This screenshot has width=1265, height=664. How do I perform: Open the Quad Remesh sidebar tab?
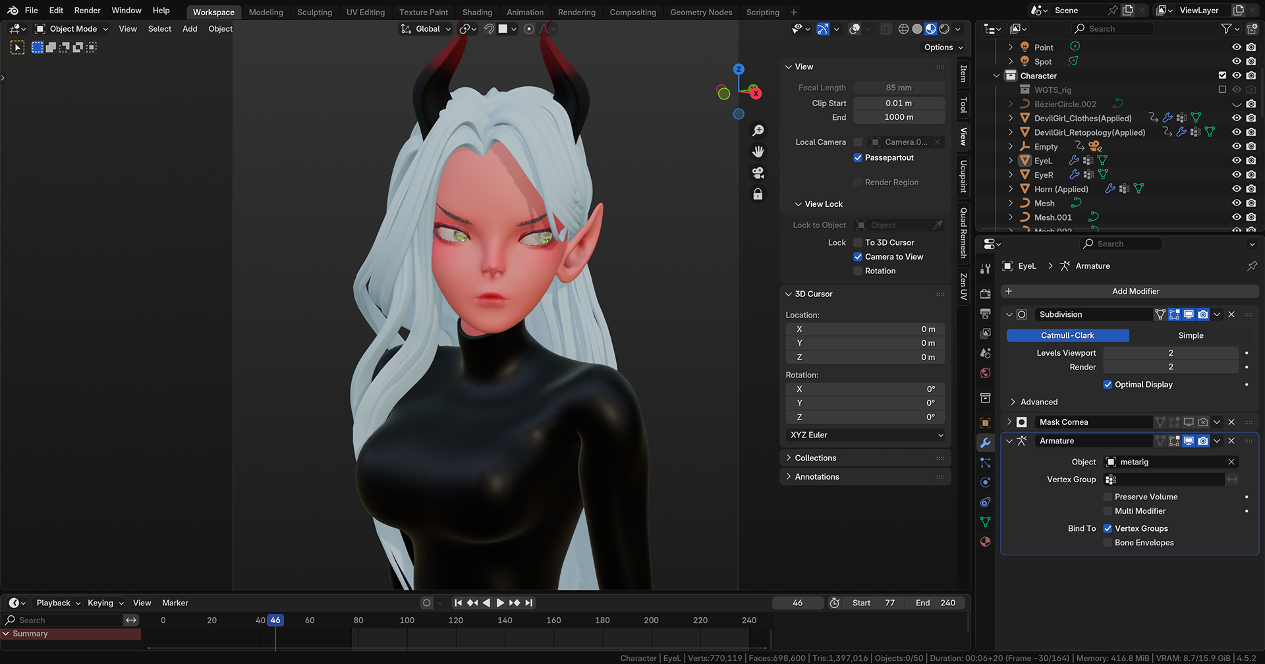click(x=963, y=233)
